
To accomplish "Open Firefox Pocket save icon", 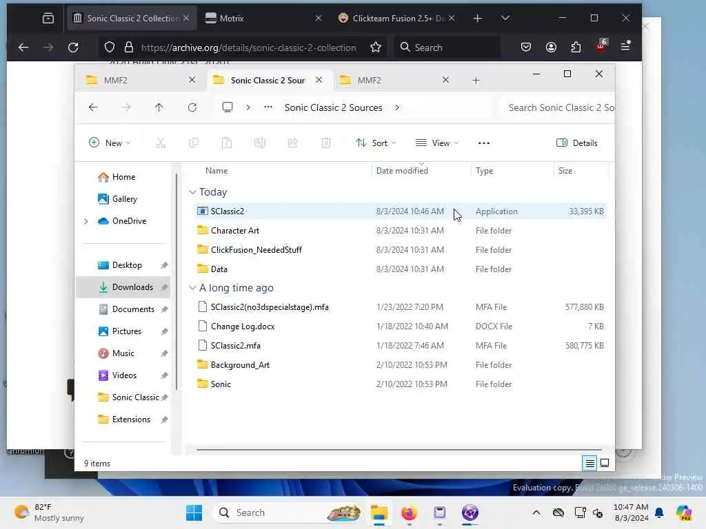I will 526,48.
